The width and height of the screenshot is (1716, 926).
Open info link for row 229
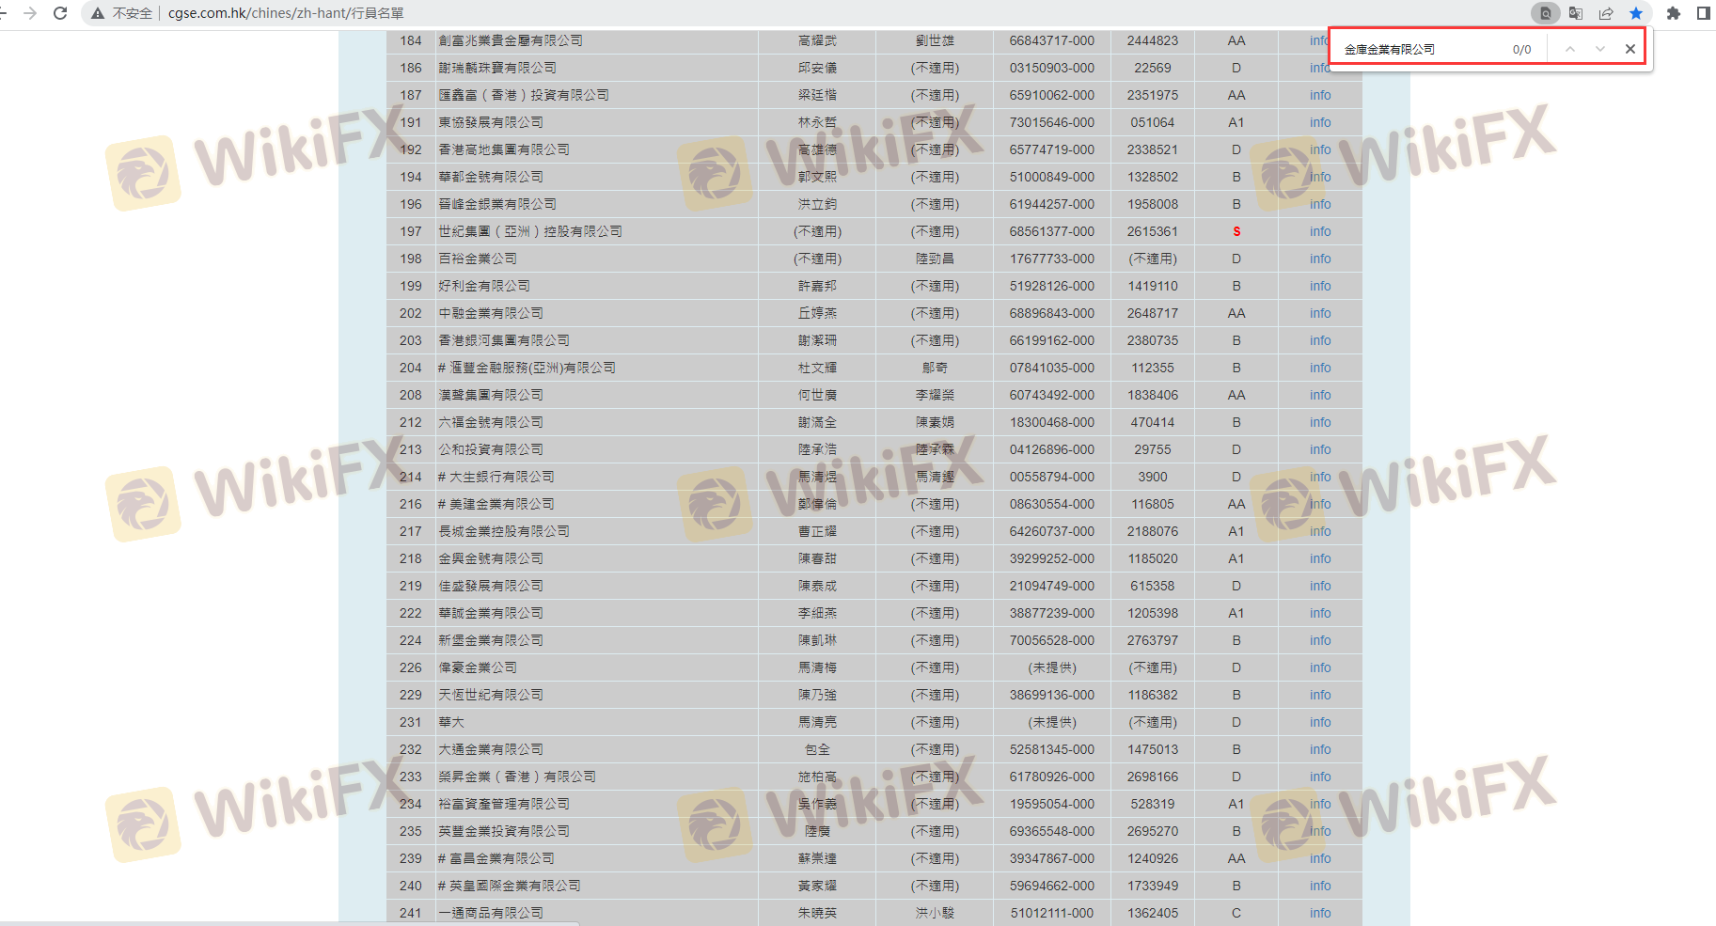(1320, 695)
